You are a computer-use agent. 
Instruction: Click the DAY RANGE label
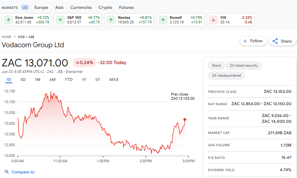coord(218,104)
